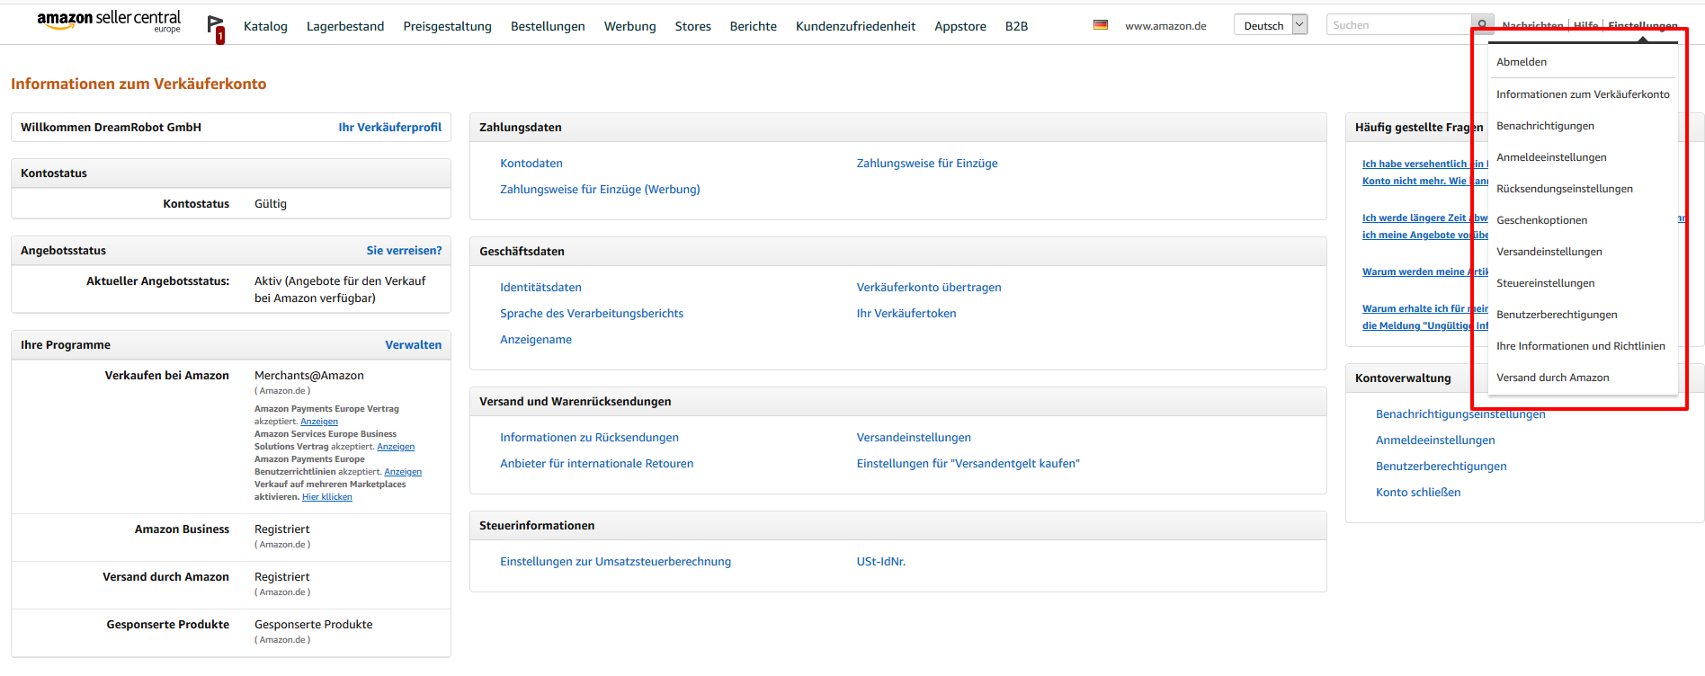The width and height of the screenshot is (1705, 676).
Task: Select Abmelden in the settings dropdown
Action: (1522, 62)
